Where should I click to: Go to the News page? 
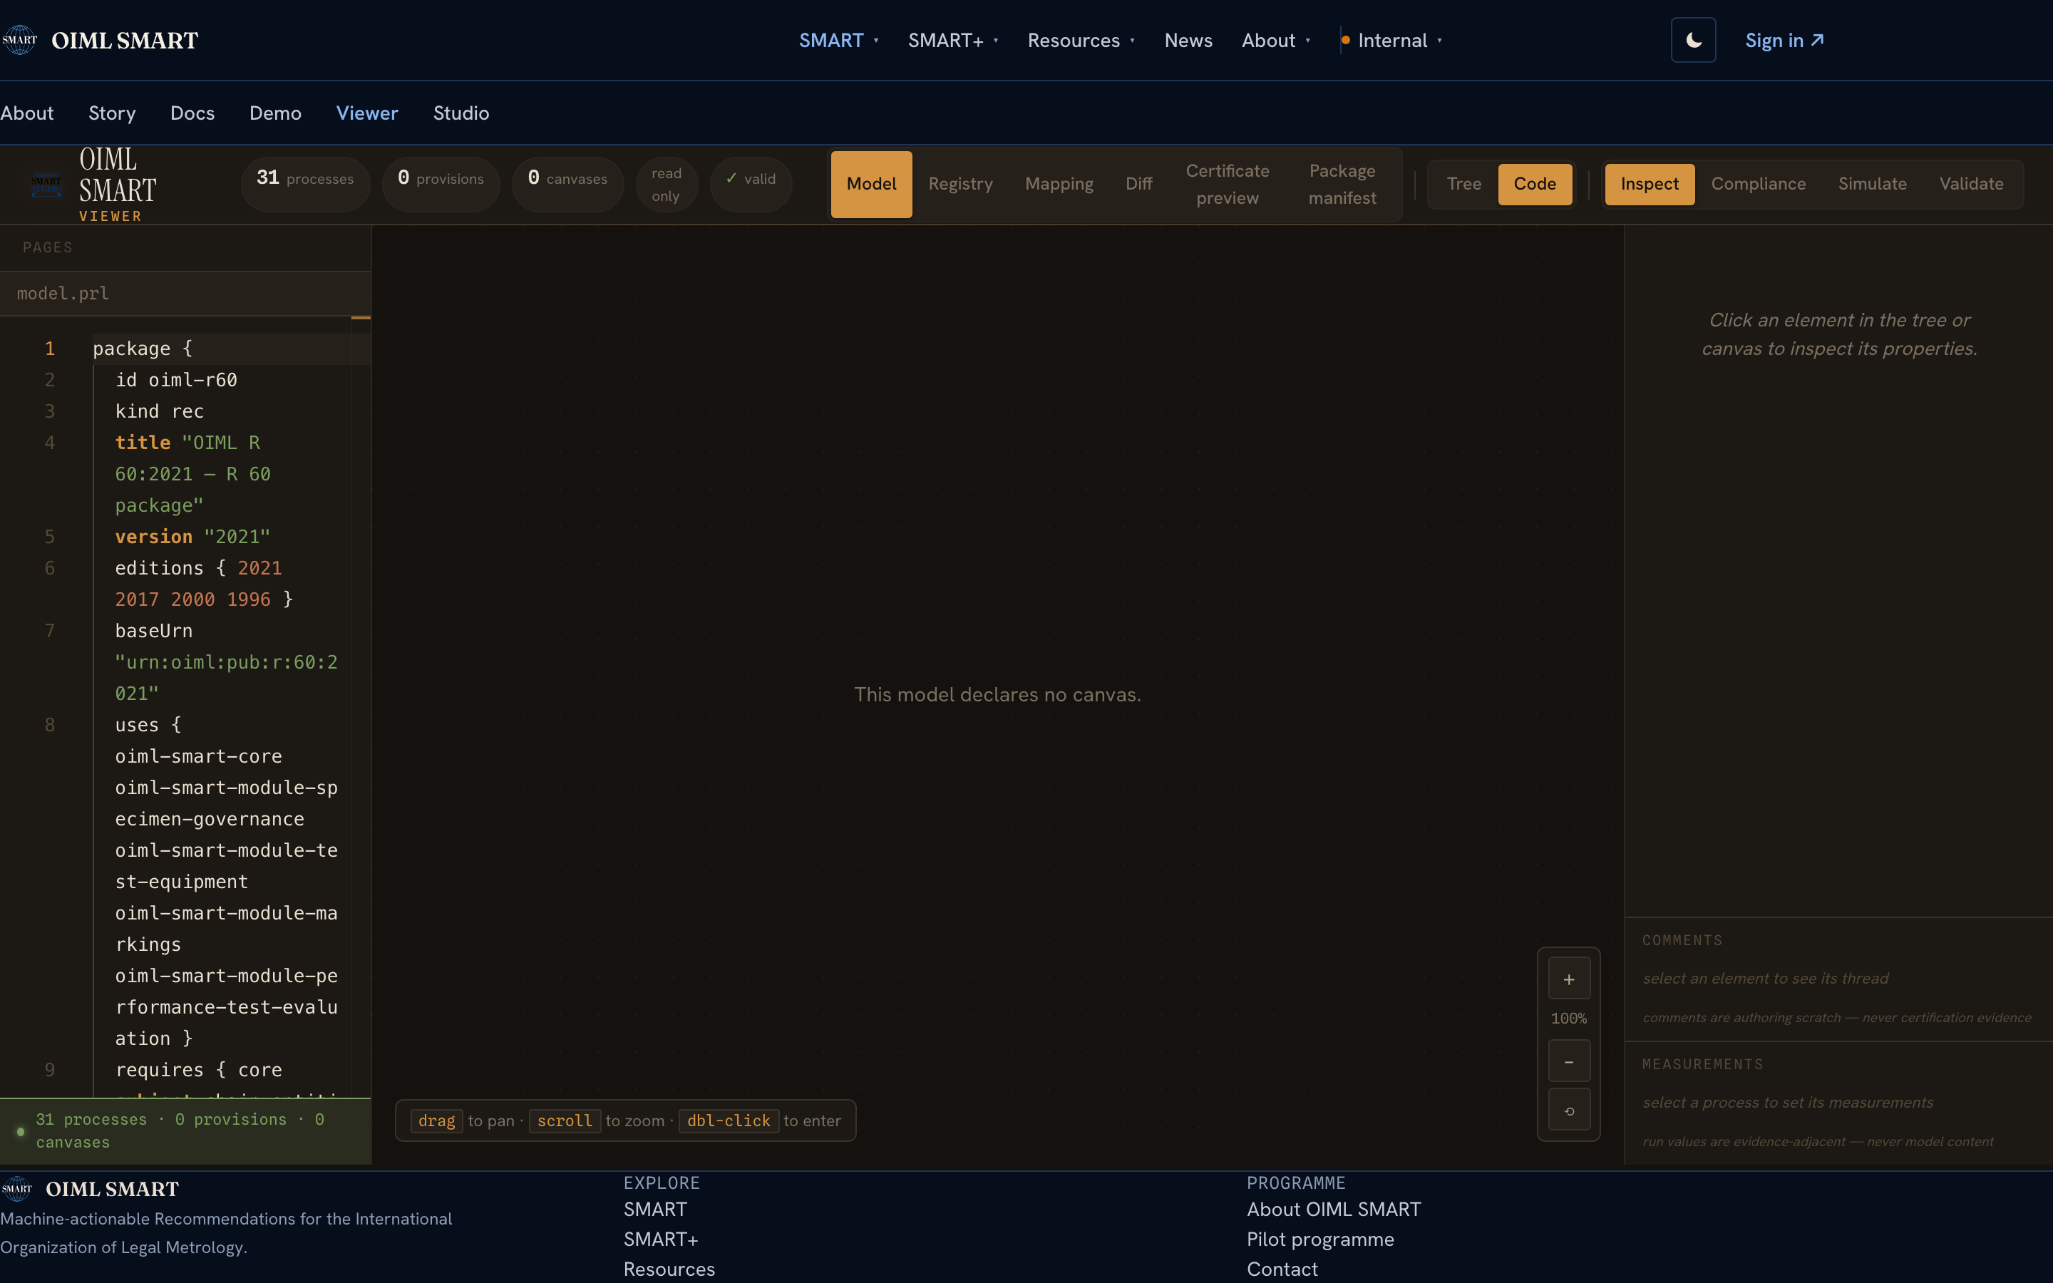tap(1188, 40)
